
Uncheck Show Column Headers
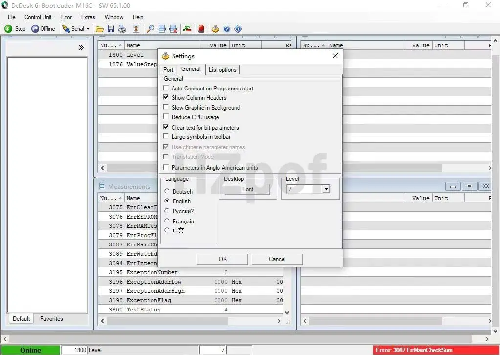[x=166, y=97]
